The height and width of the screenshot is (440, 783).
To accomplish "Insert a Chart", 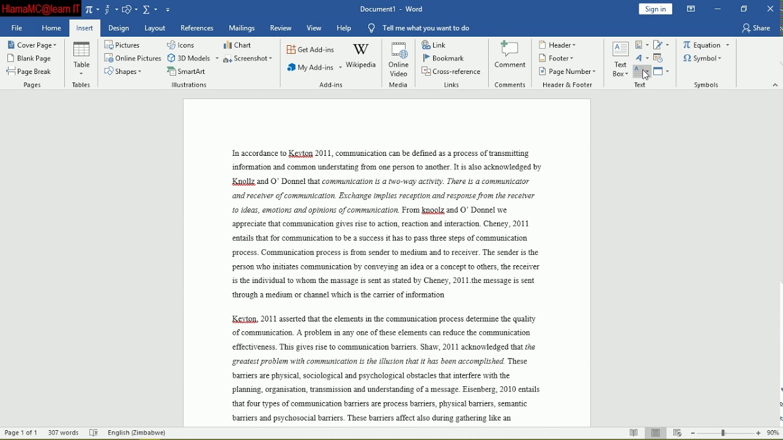I will pyautogui.click(x=237, y=45).
